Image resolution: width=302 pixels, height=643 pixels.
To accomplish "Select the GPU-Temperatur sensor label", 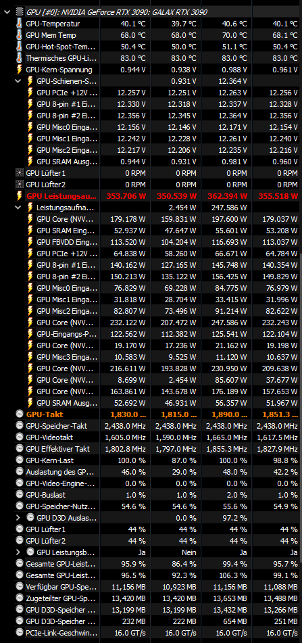I will click(x=53, y=24).
